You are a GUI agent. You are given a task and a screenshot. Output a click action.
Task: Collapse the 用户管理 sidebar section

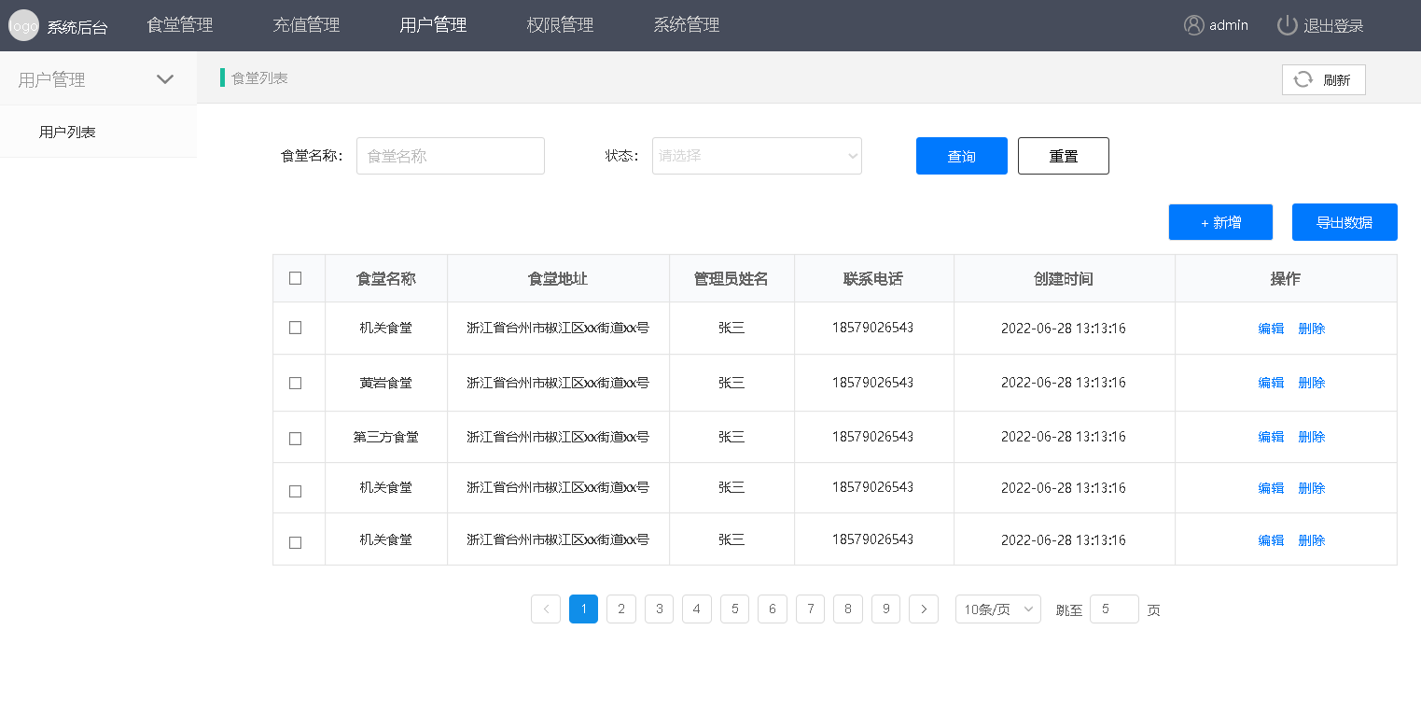[165, 79]
